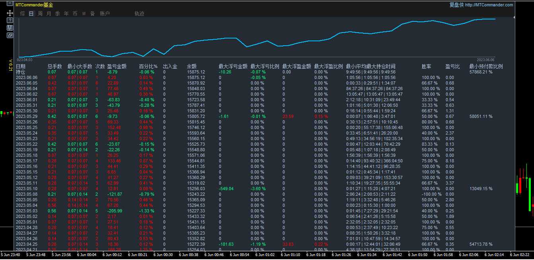This screenshot has height=260, width=534.
Task: Click the 2023.06.06 chart end date label
Action: [485, 60]
